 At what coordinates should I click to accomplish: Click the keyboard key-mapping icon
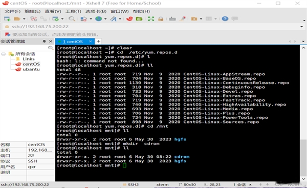[172, 19]
